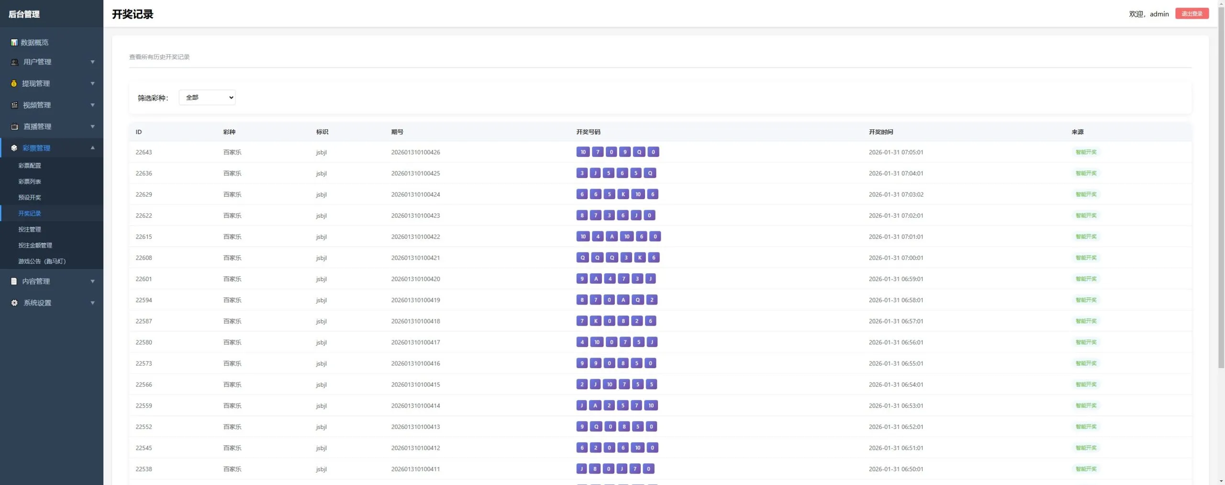Open 彩票列表 submenu item
1225x485 pixels.
coord(30,181)
